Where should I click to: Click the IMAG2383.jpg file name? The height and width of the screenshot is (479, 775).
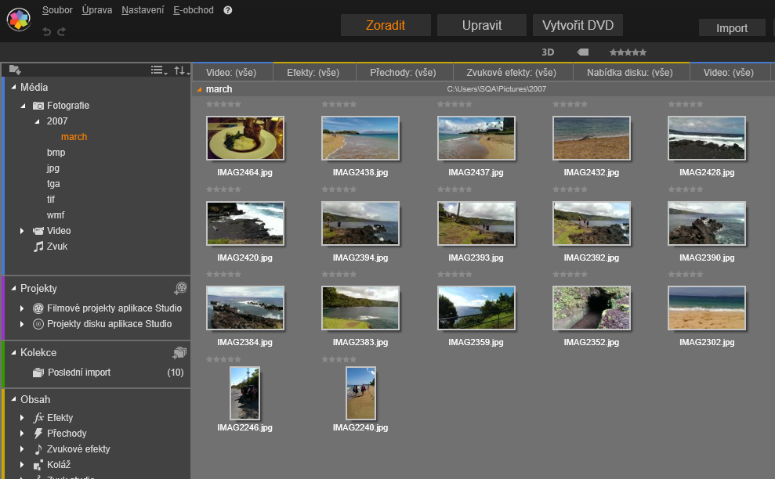[x=360, y=342]
